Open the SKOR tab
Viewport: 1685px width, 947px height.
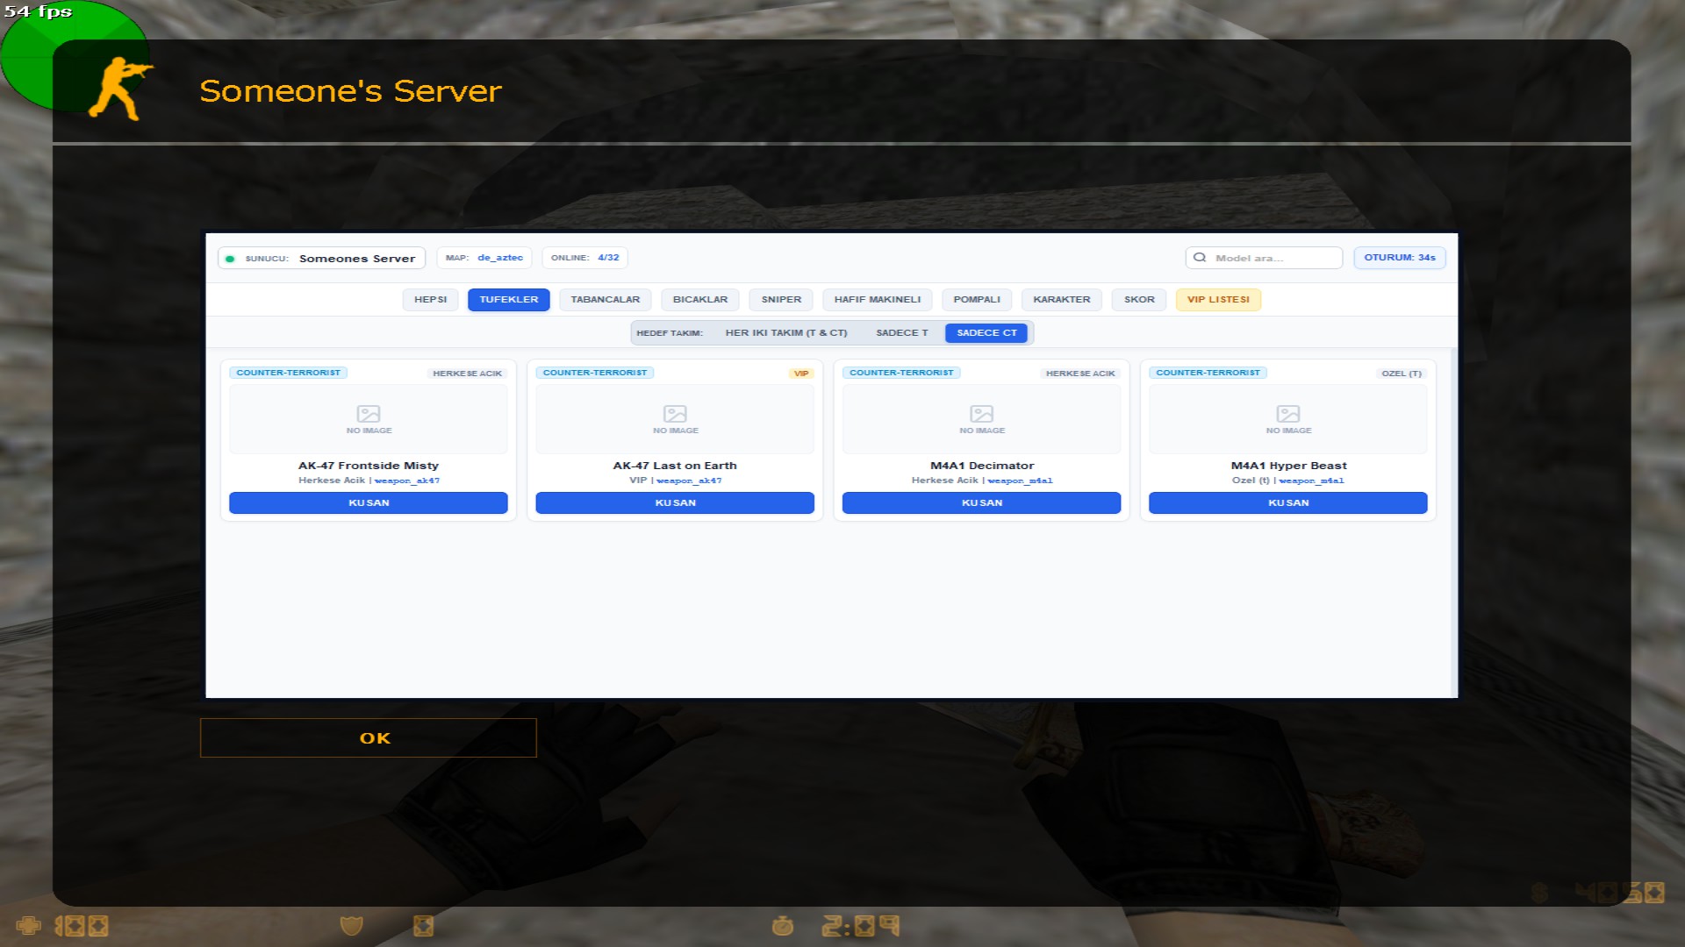point(1139,300)
